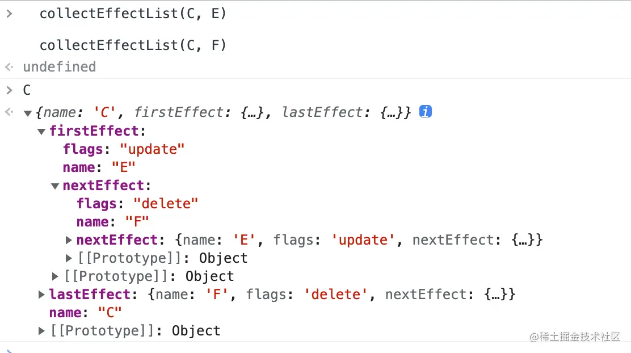The width and height of the screenshot is (631, 353).
Task: Click the collectEffectList(C, F) command text
Action: 133,45
